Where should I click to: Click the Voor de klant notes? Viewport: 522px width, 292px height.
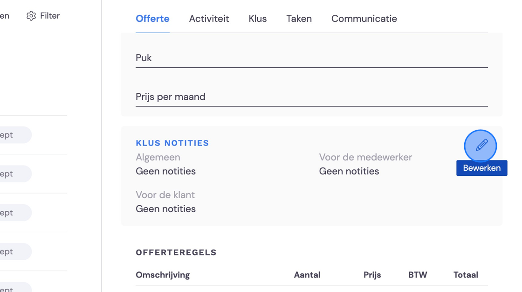[x=166, y=209]
